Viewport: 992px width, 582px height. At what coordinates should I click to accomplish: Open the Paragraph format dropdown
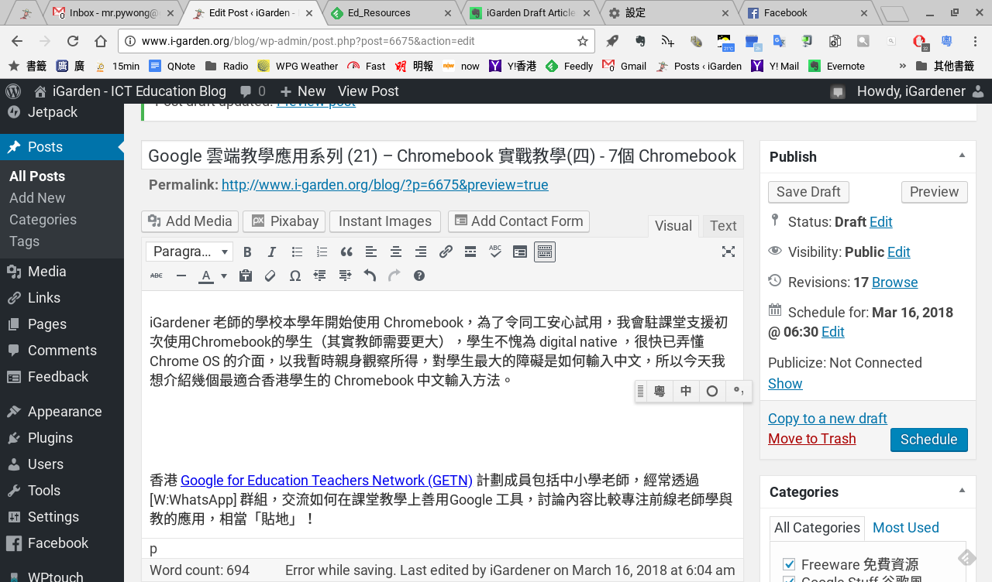point(190,252)
